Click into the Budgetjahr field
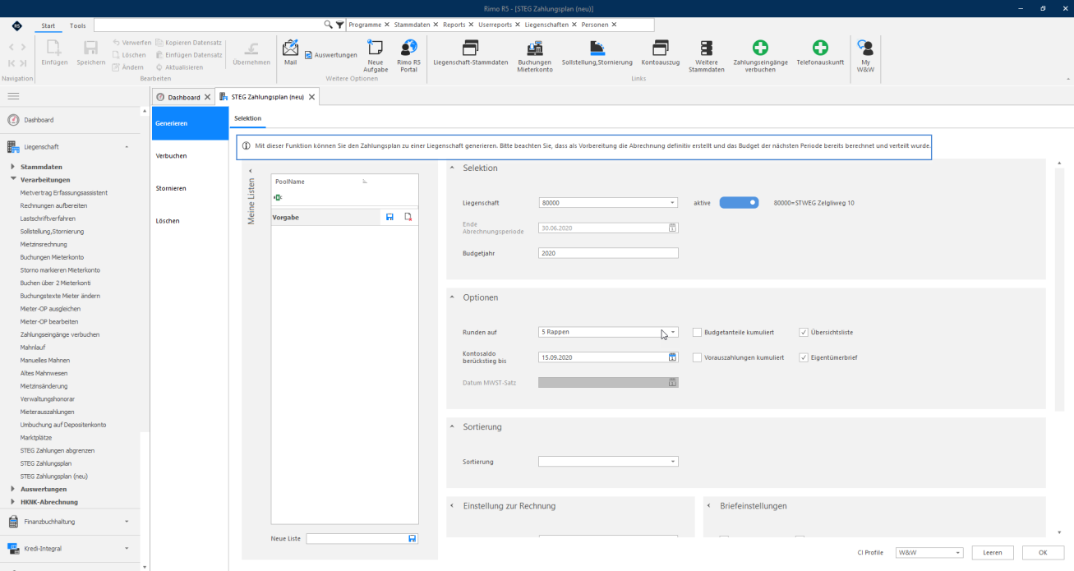 point(608,253)
